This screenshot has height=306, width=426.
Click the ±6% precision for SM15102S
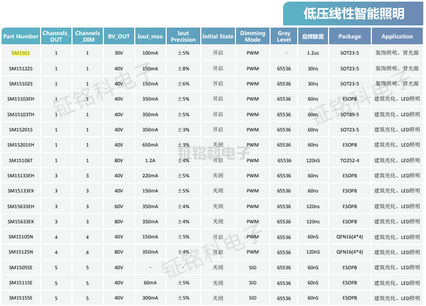[x=183, y=84]
